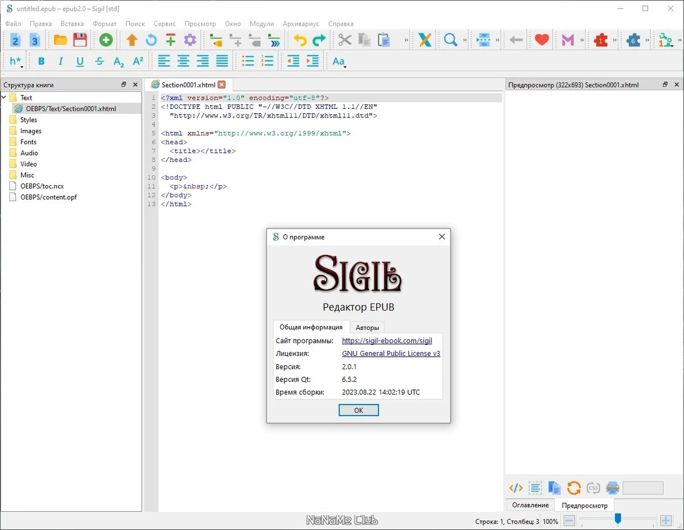Open the Aa change case dropdown
This screenshot has width=684, height=530.
coord(339,62)
